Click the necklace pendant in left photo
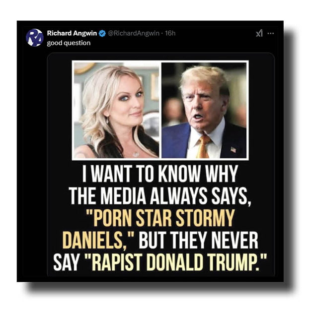The height and width of the screenshot is (314, 310). tap(136, 154)
